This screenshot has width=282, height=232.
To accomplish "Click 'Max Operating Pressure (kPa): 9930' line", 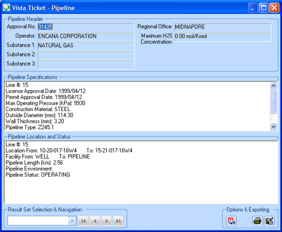I will tap(45, 103).
